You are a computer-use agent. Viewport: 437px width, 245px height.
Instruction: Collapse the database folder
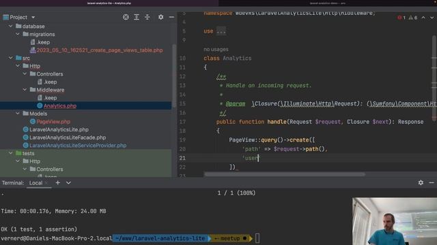click(x=10, y=26)
